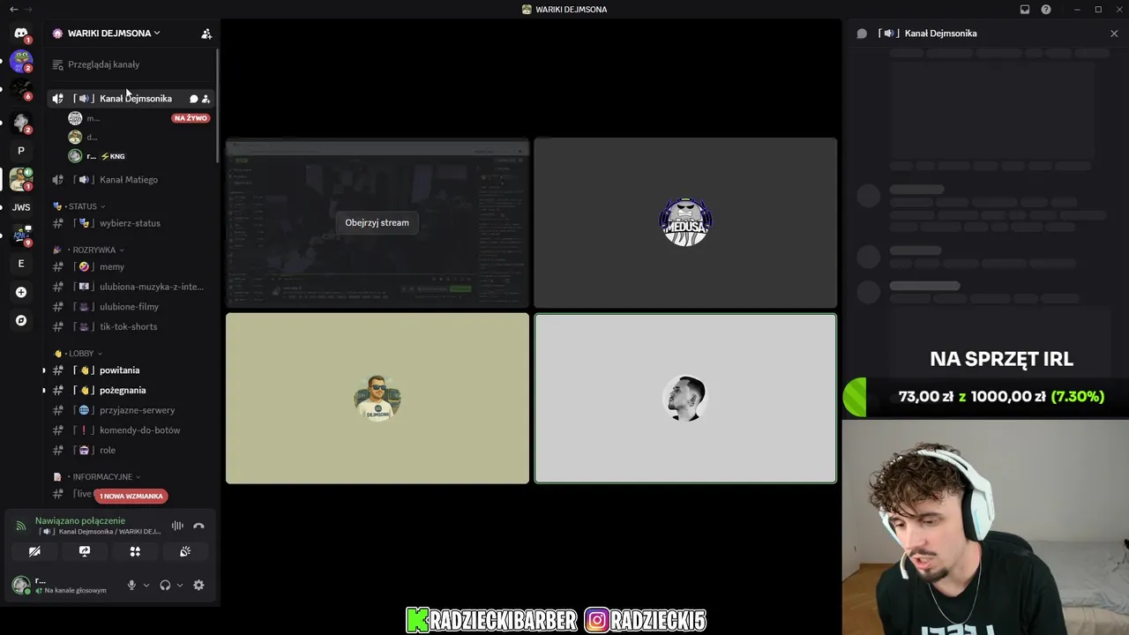Select the green-outlined speaking participant tile
Image resolution: width=1129 pixels, height=635 pixels.
click(x=685, y=399)
